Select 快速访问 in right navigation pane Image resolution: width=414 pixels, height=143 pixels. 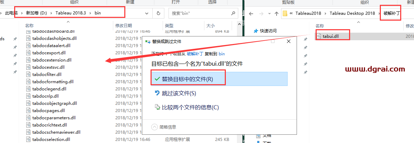pos(268,31)
